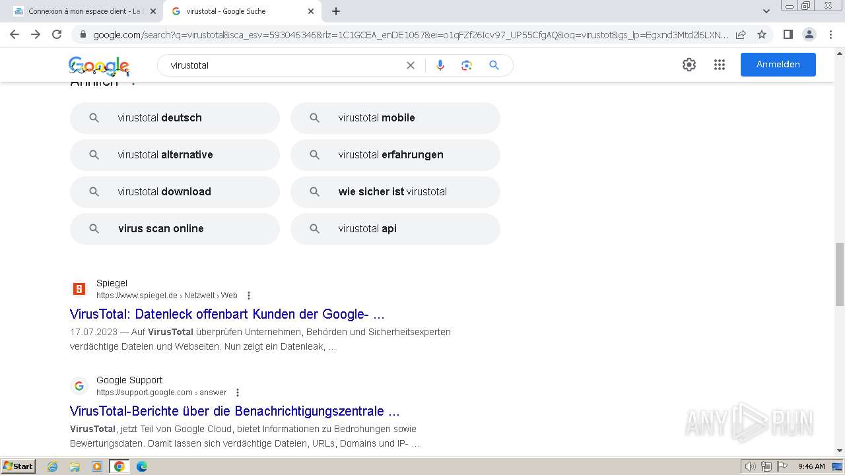The width and height of the screenshot is (845, 475).
Task: Open Action Center flag icon
Action: coord(781,466)
